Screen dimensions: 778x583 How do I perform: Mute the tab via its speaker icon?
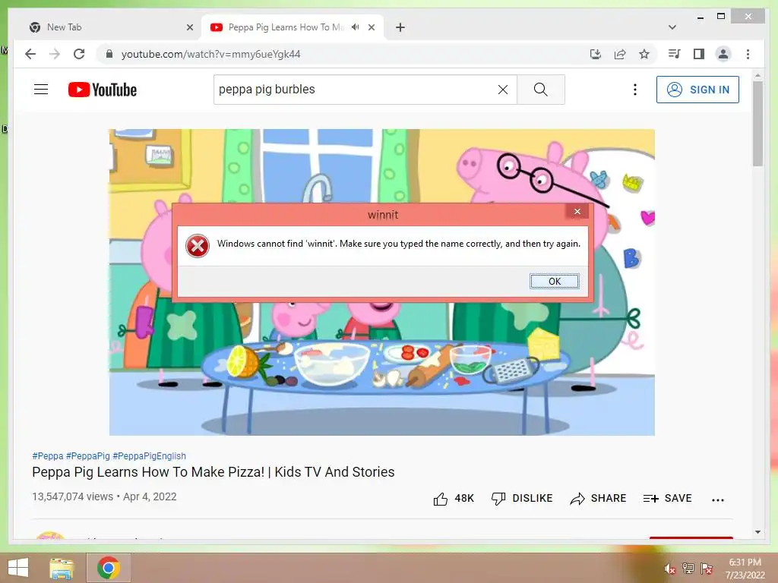[x=356, y=27]
